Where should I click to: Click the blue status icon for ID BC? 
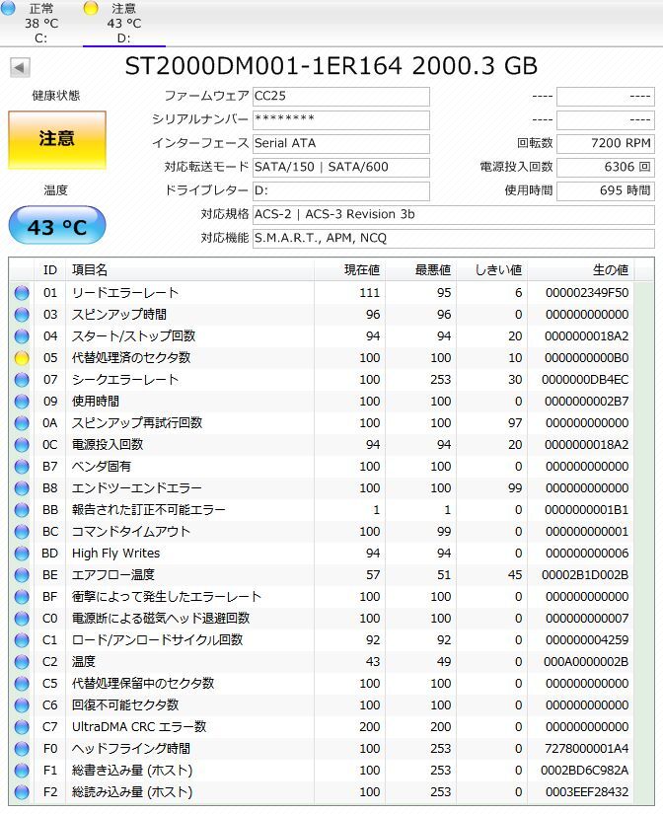pos(22,532)
